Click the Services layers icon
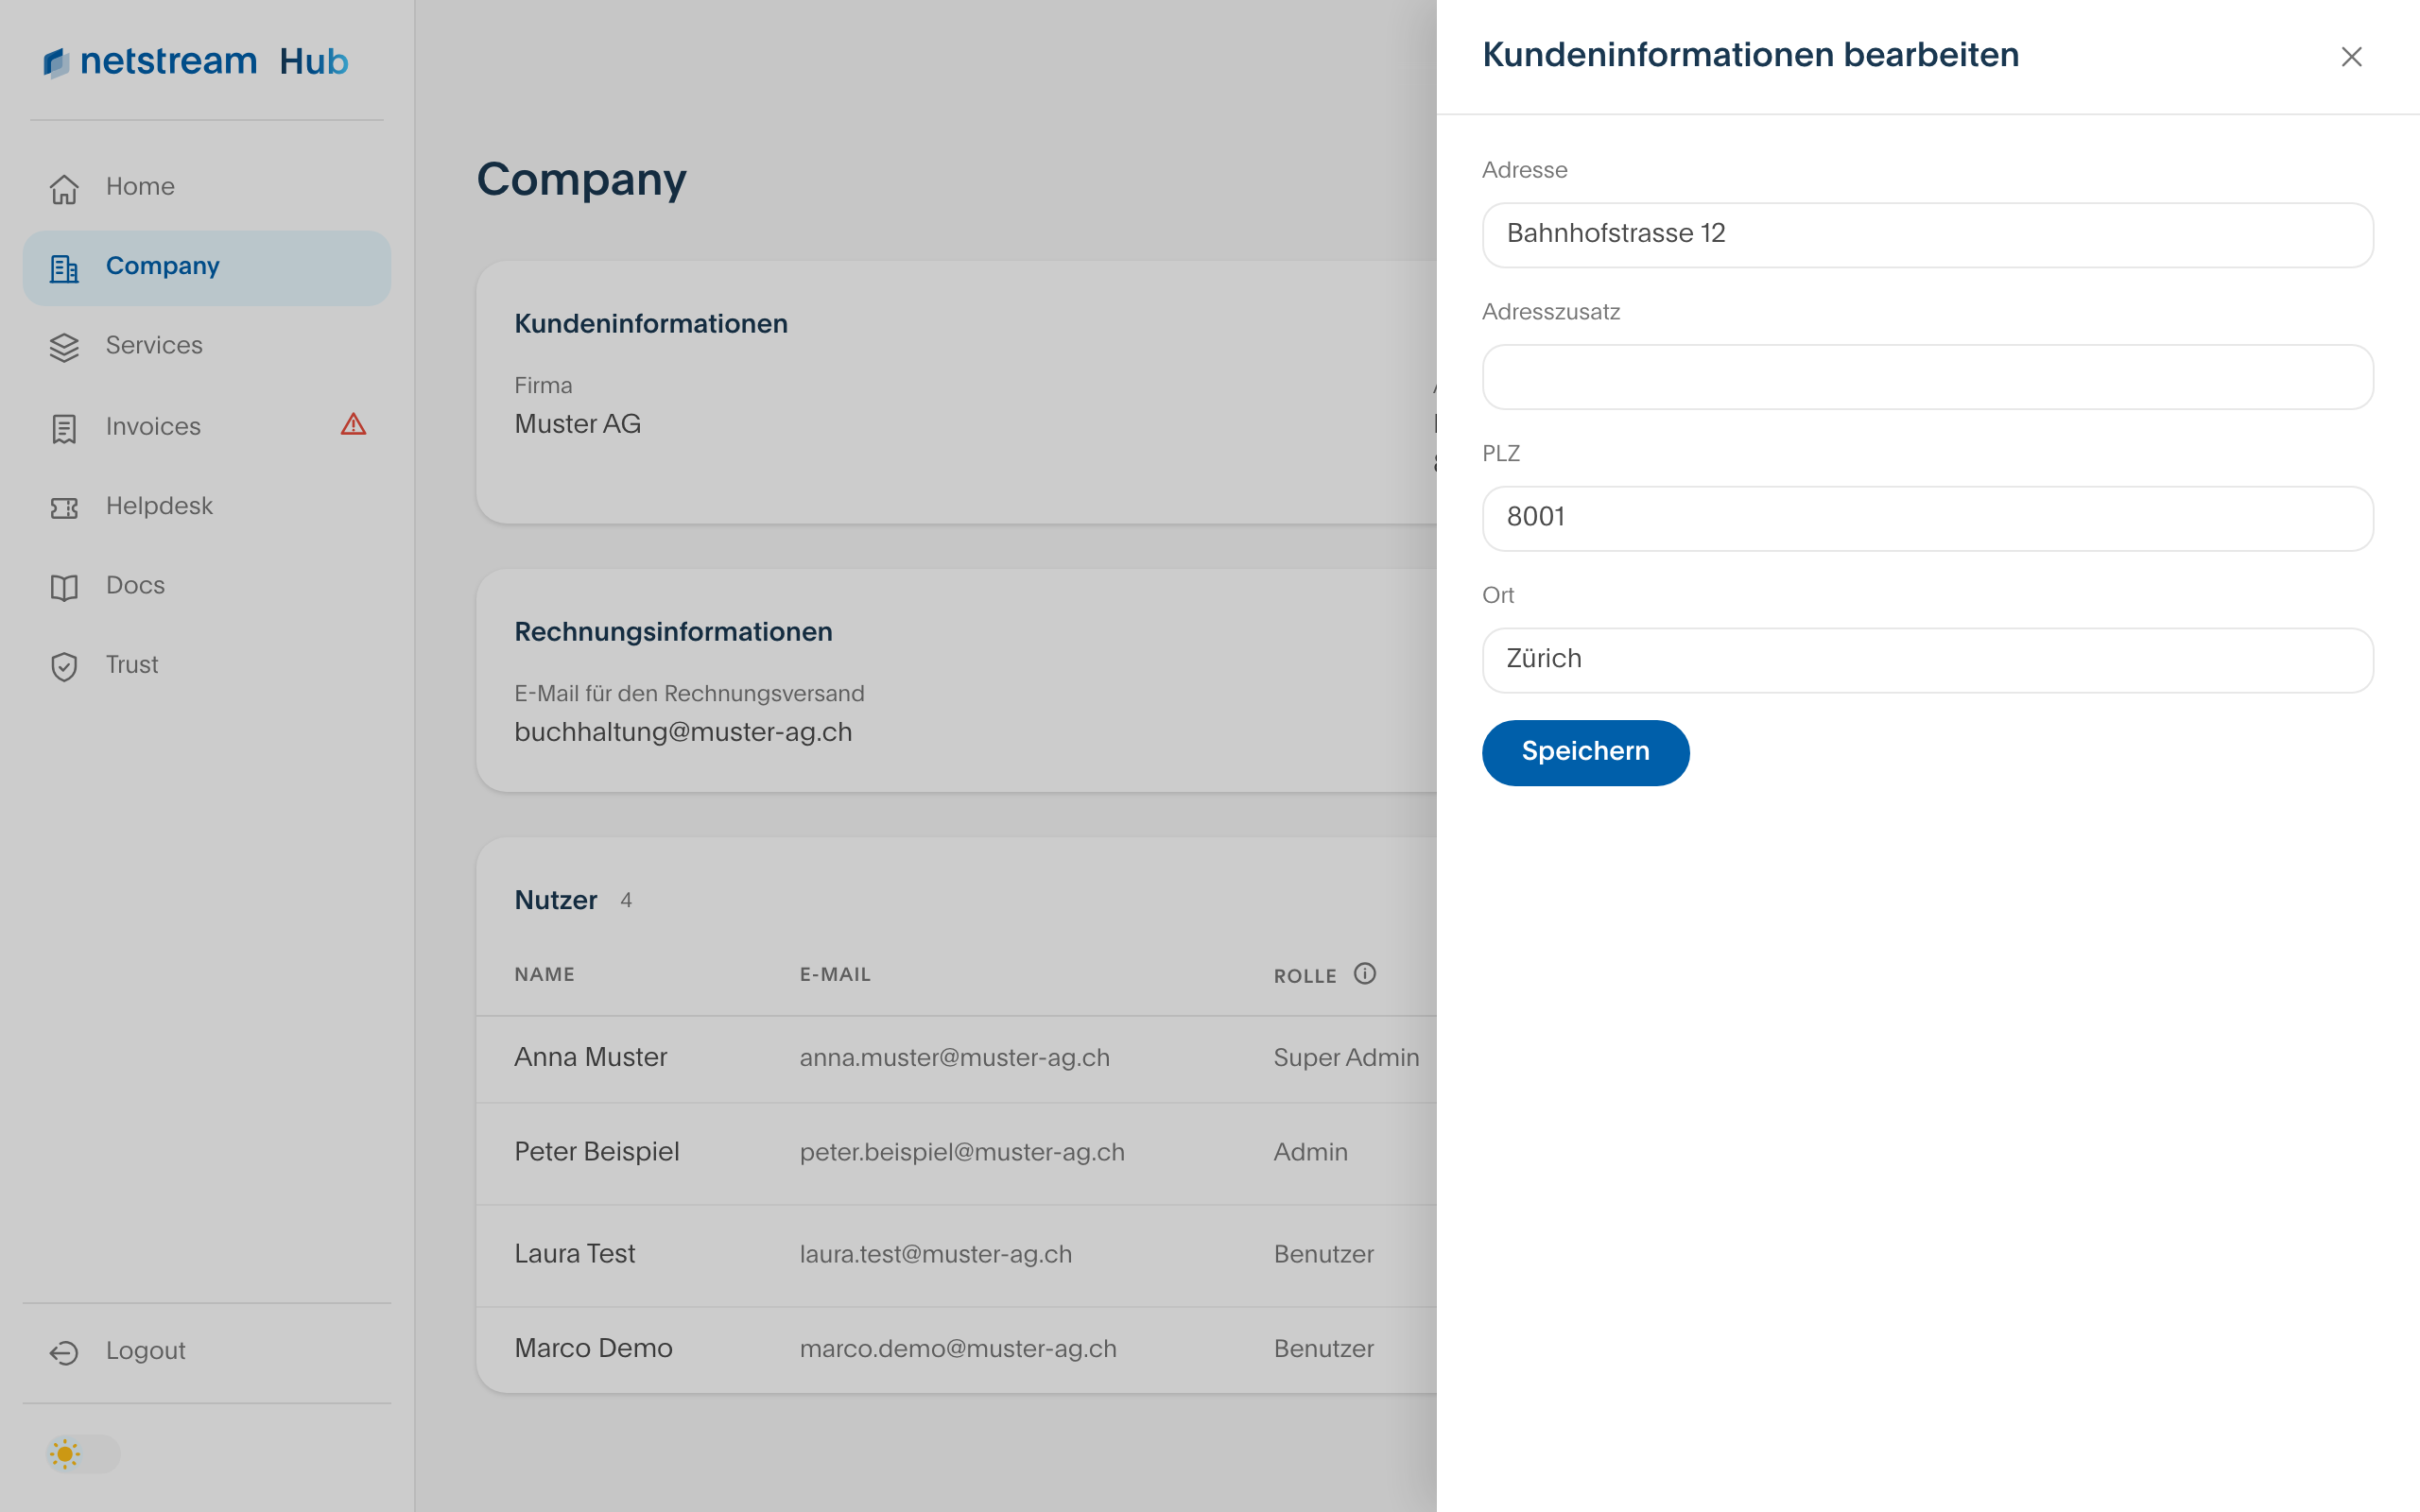 pyautogui.click(x=64, y=347)
